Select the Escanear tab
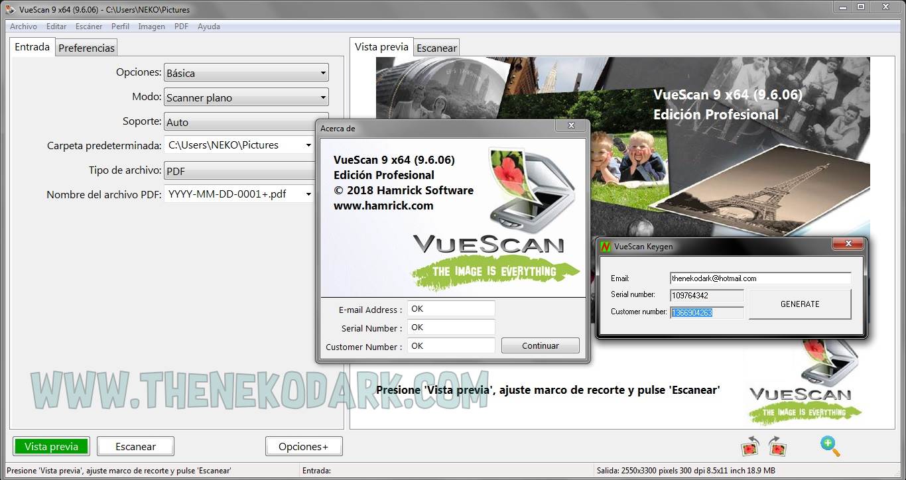Image resolution: width=906 pixels, height=480 pixels. [436, 48]
